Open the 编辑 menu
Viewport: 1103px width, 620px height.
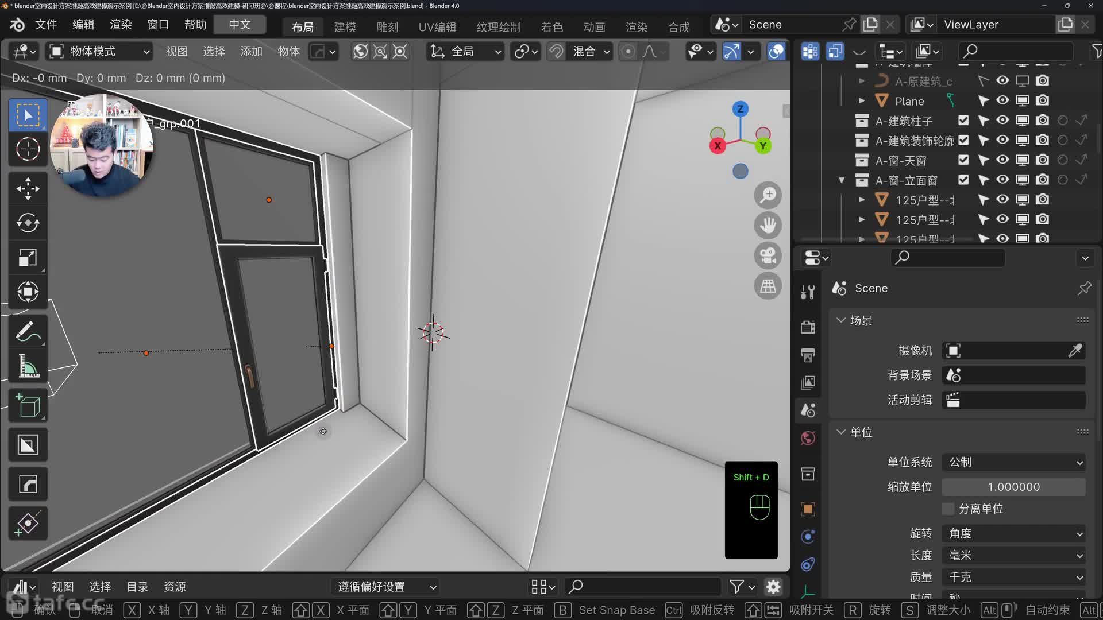pyautogui.click(x=83, y=25)
